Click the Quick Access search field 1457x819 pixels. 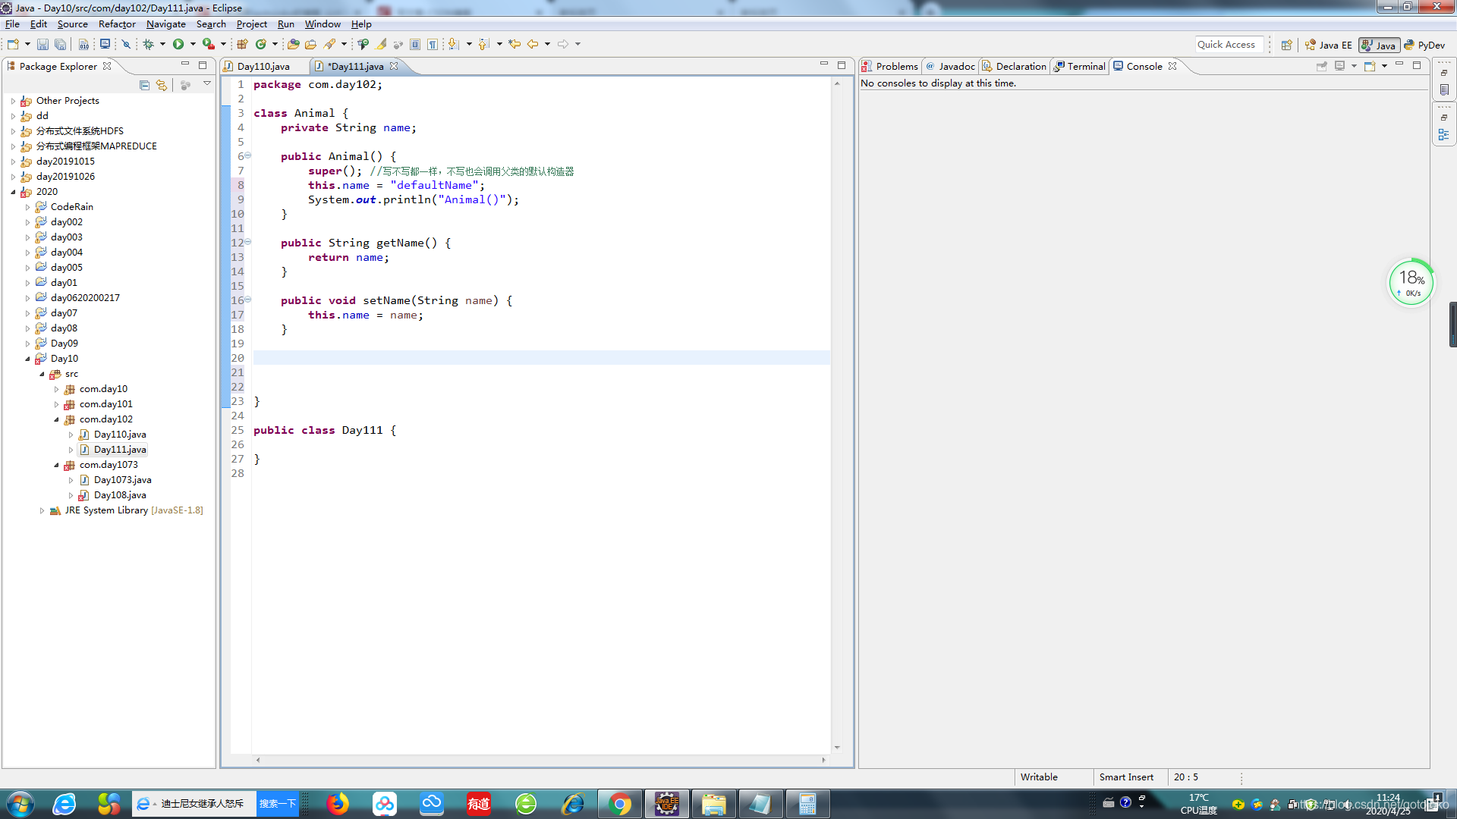click(x=1226, y=44)
